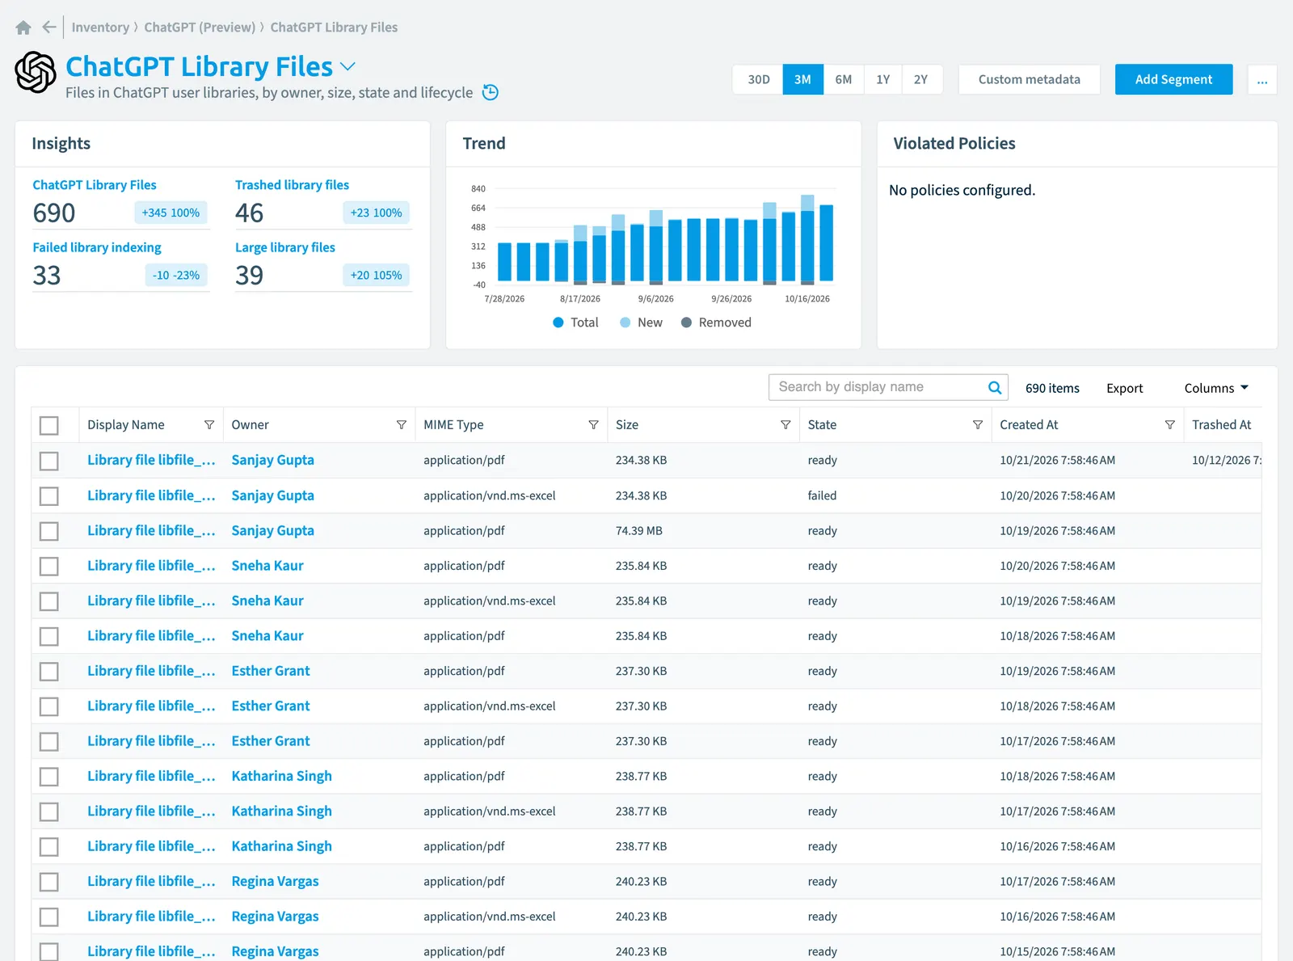Open the Columns dropdown
This screenshot has height=961, width=1293.
pos(1216,388)
